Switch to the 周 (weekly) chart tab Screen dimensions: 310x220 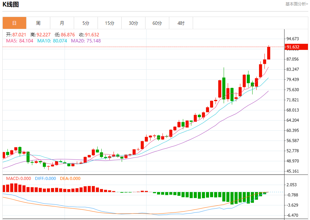click(38, 23)
